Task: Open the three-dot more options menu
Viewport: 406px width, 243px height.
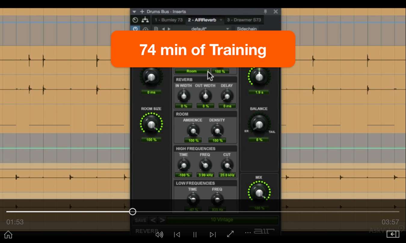Action: [248, 233]
